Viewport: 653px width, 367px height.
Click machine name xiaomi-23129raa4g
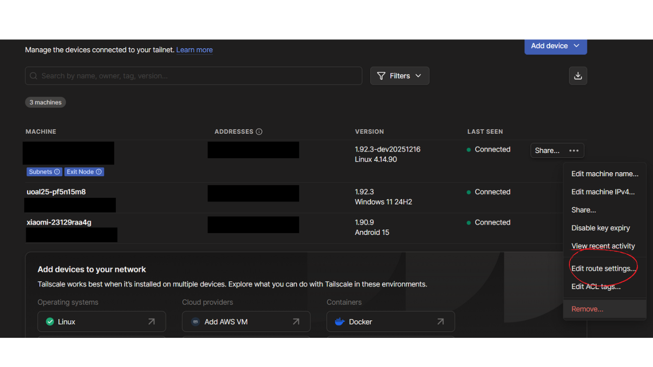[59, 222]
